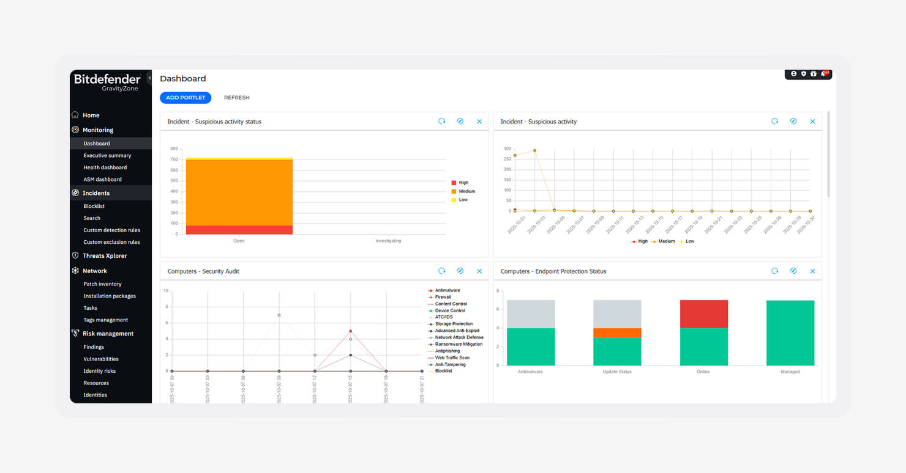Screen dimensions: 906x473
Task: Click the Bitdefender GravityZone logo
Action: (107, 82)
